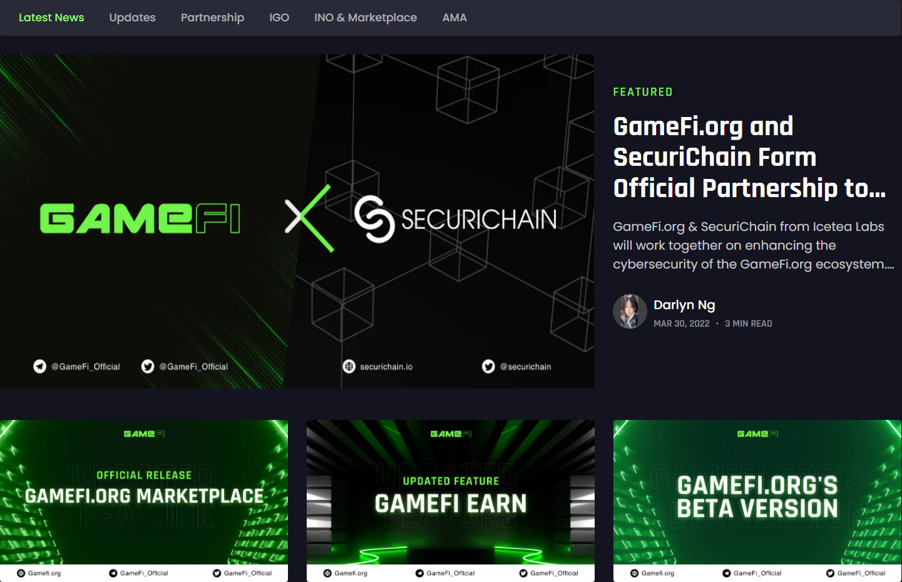Go to the IGO tab
This screenshot has height=582, width=902.
pyautogui.click(x=279, y=18)
